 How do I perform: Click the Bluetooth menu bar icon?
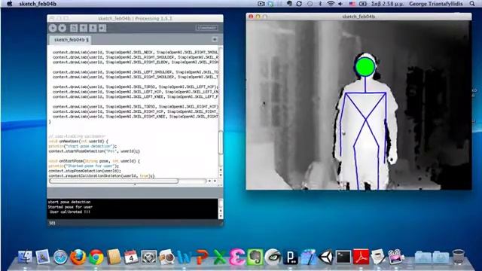point(320,4)
